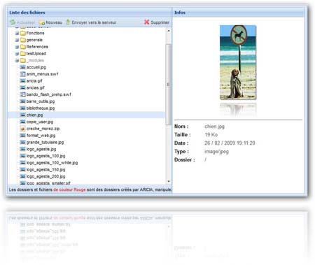Select the file format_web.jpg

tap(41, 136)
